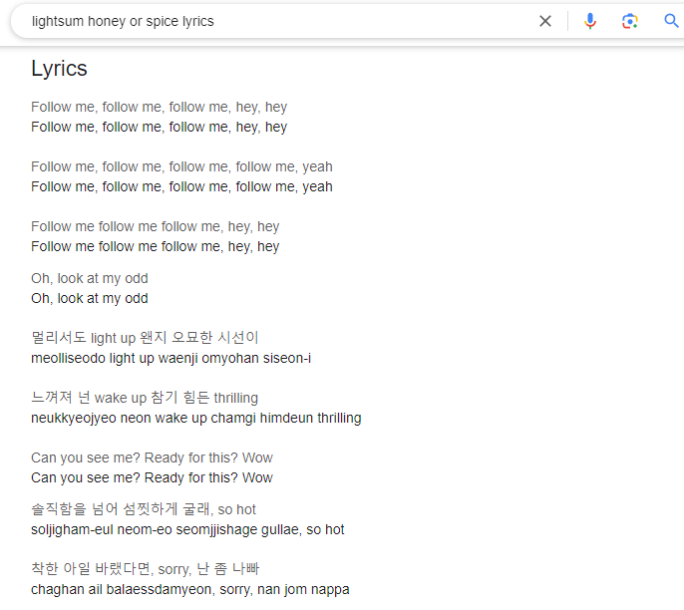Click gray 'Can you see me? Ready for this? Wow'
The height and width of the screenshot is (610, 684).
click(x=152, y=457)
